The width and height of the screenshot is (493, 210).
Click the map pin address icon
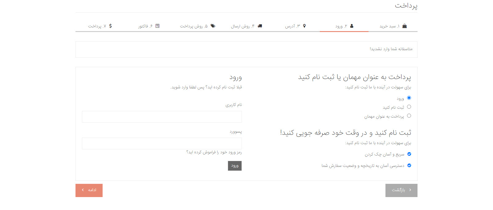click(304, 26)
